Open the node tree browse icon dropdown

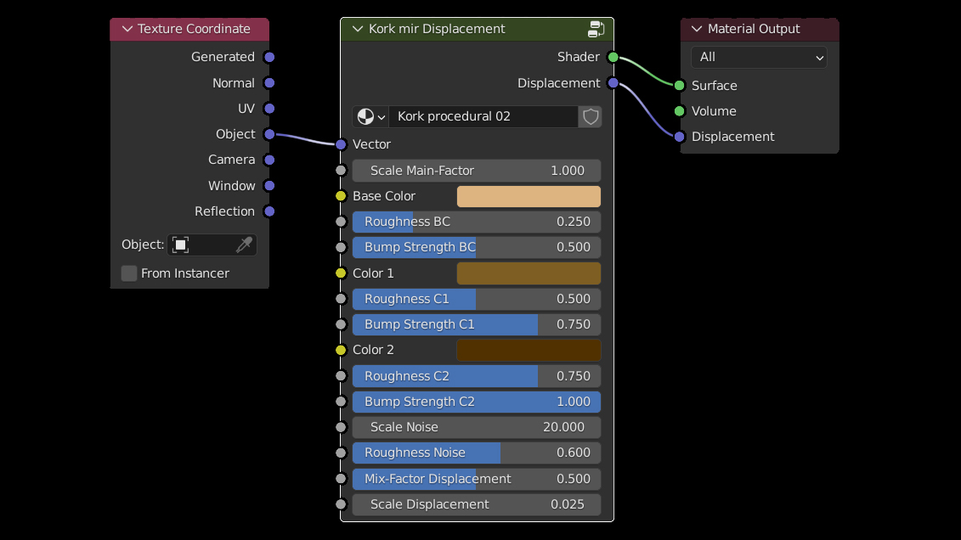[370, 116]
